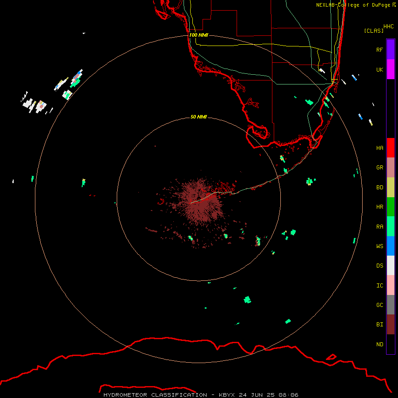
Task: Click the WS legend label
Action: pyautogui.click(x=379, y=246)
